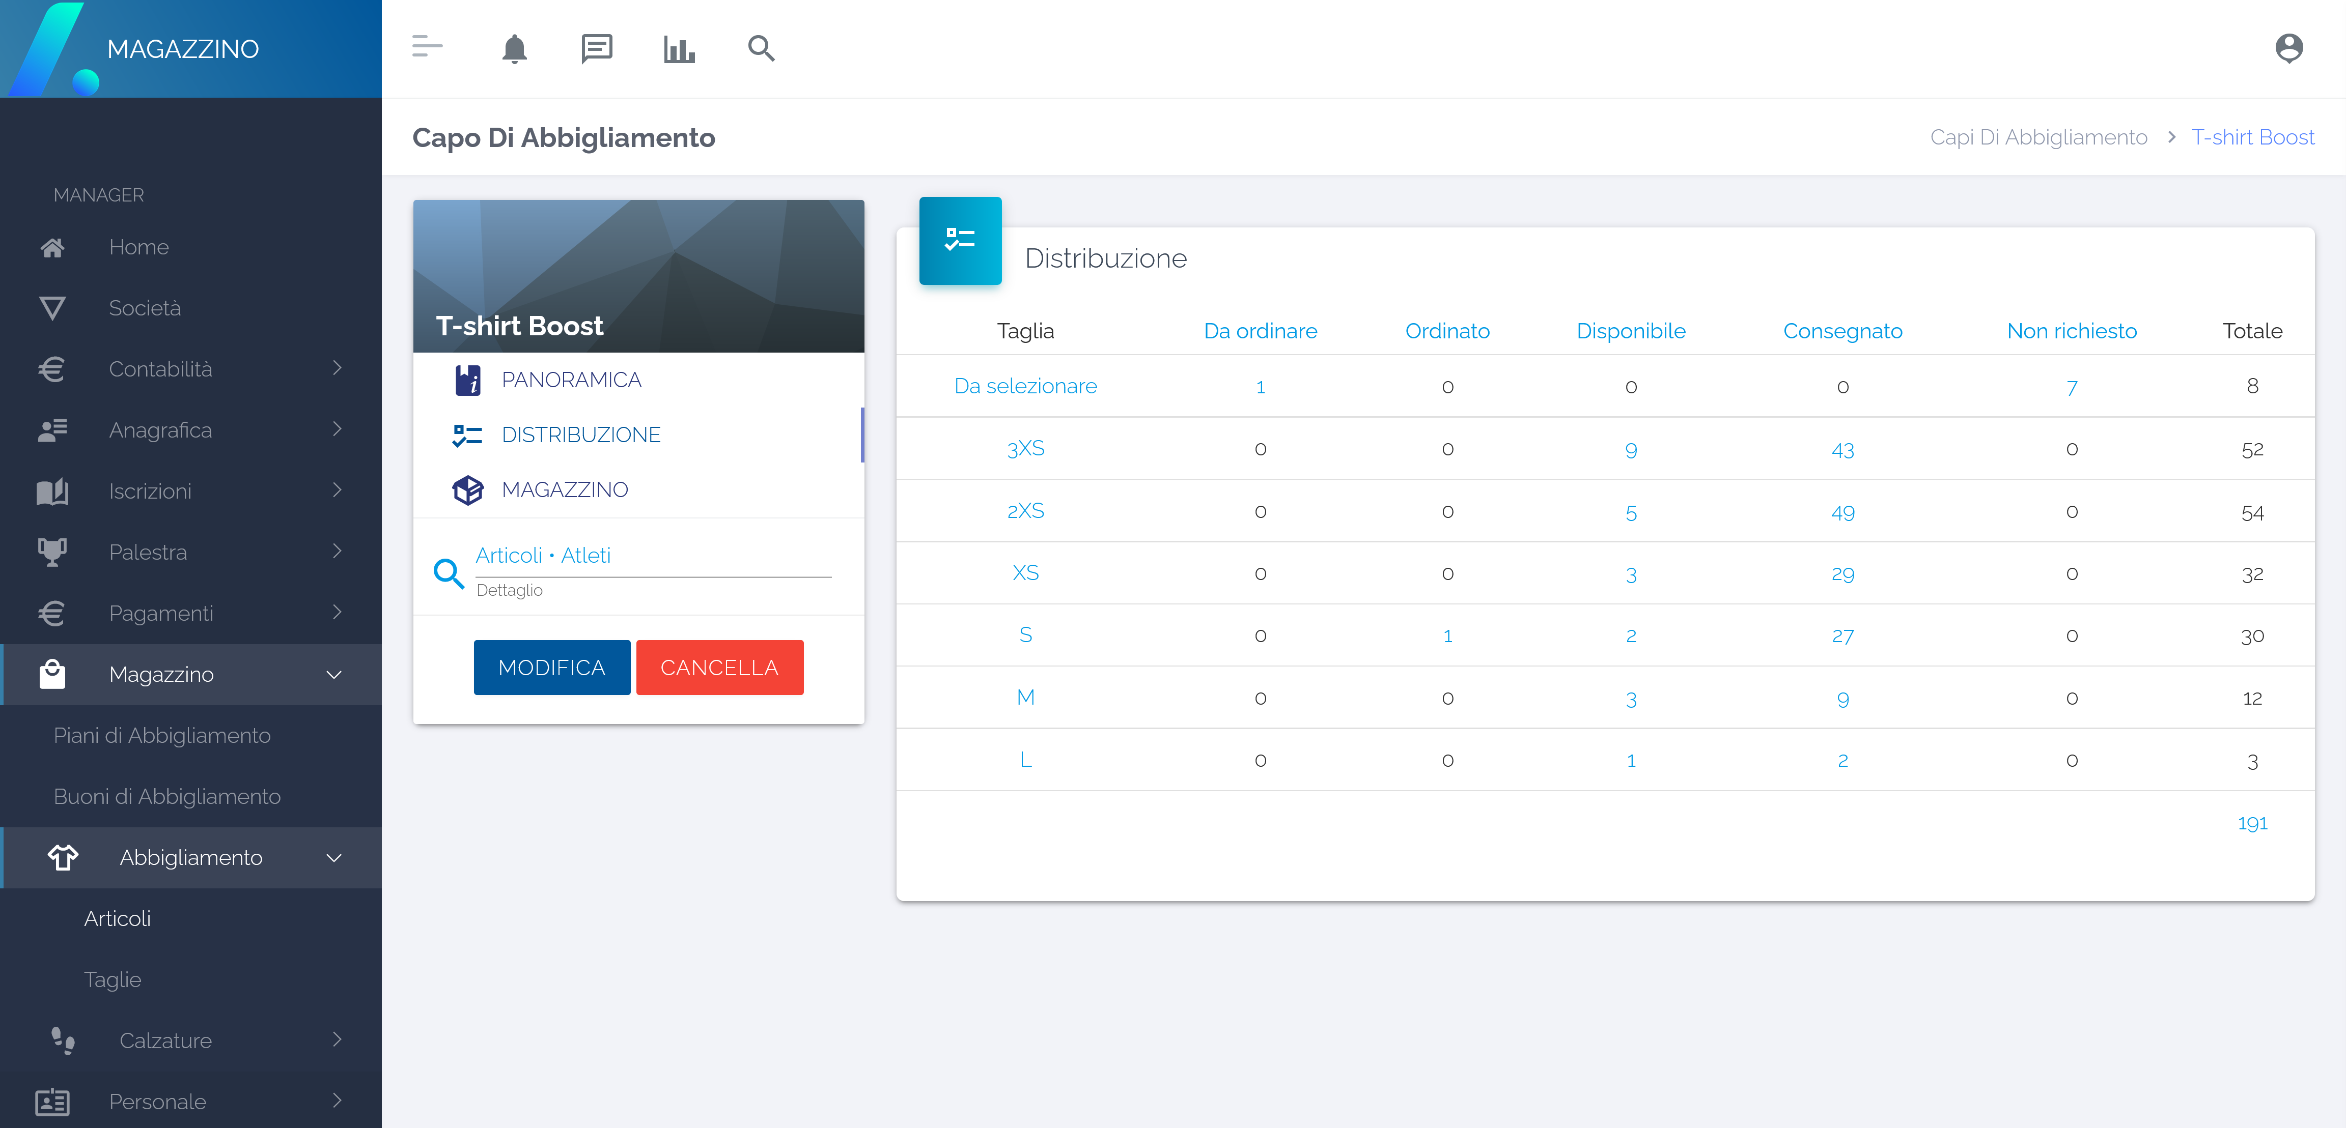2346x1128 pixels.
Task: Toggle the sidebar hamburger menu
Action: (427, 46)
